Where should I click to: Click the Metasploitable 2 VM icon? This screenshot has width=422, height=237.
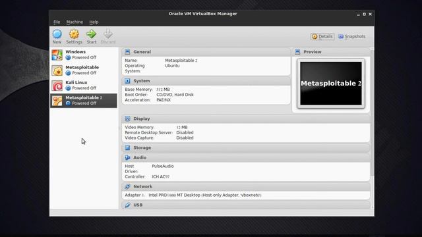coord(57,101)
